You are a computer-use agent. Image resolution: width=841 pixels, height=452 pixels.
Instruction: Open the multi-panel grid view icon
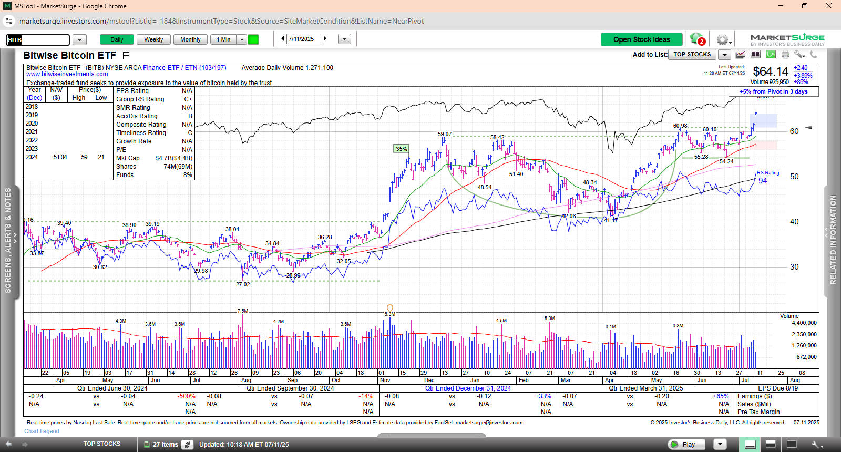(x=756, y=54)
